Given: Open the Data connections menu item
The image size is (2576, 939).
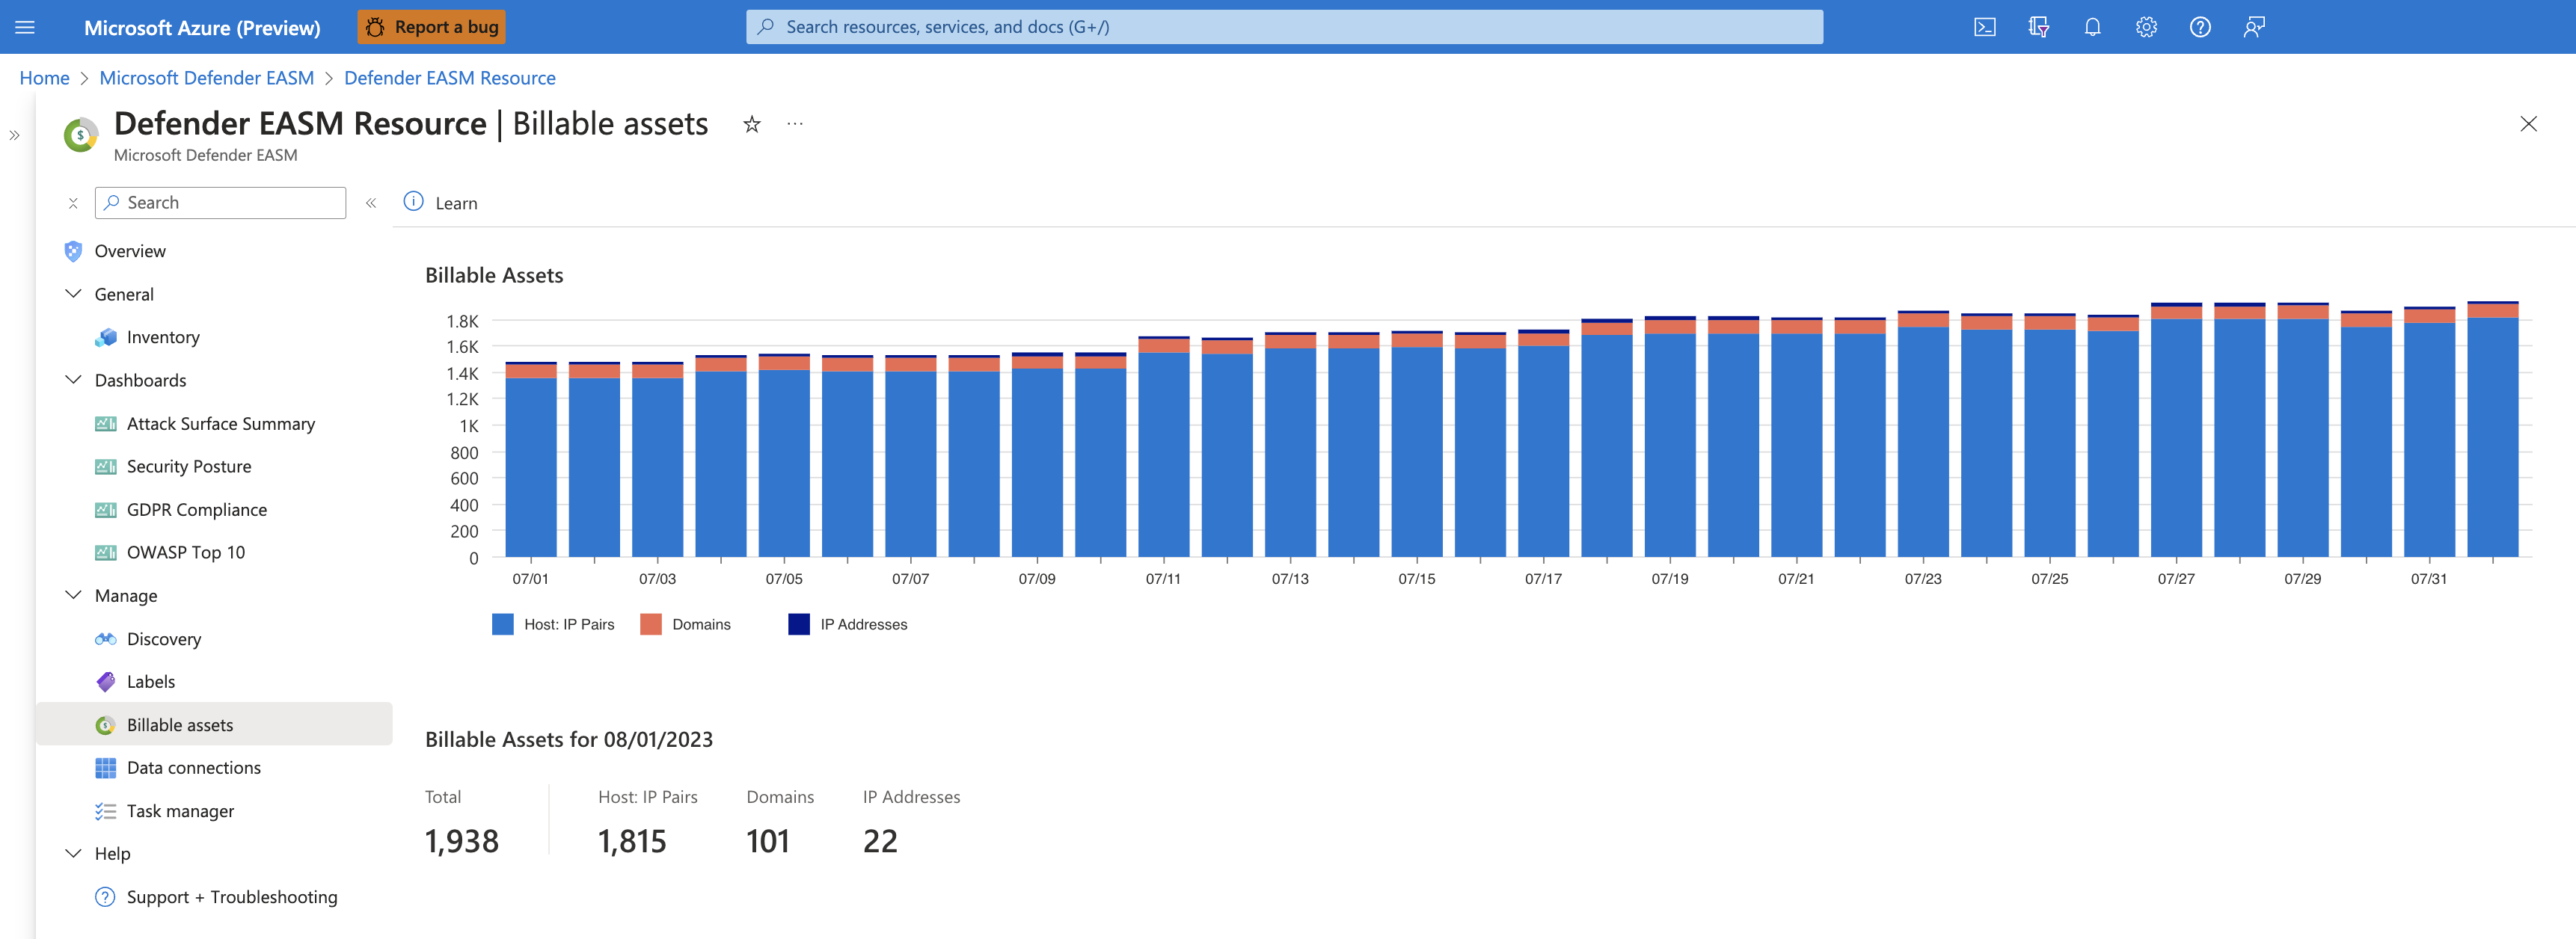Looking at the screenshot, I should coord(194,766).
